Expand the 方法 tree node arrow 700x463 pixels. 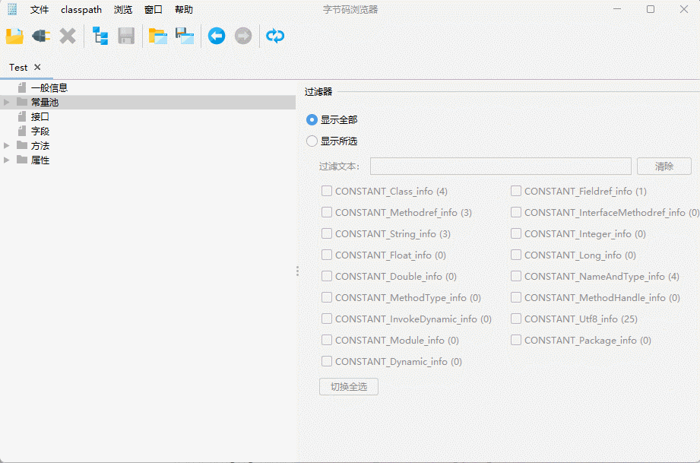point(7,145)
